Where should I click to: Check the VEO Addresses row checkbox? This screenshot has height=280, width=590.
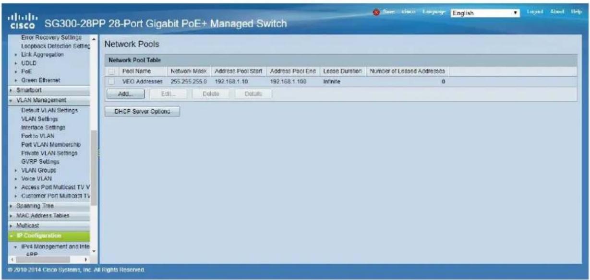(x=111, y=82)
